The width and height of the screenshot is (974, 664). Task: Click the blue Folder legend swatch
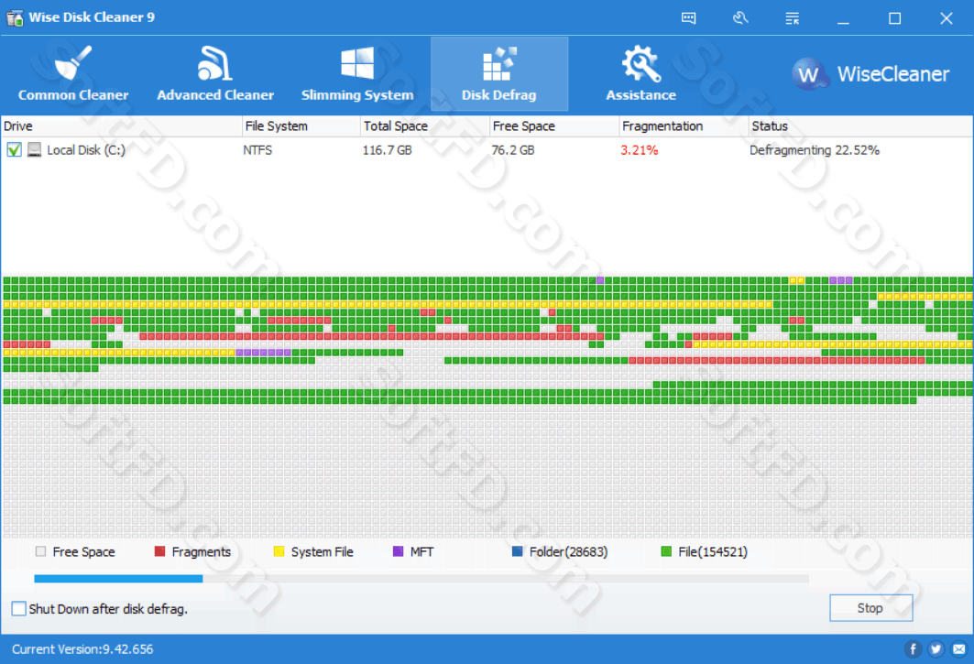pyautogui.click(x=518, y=551)
